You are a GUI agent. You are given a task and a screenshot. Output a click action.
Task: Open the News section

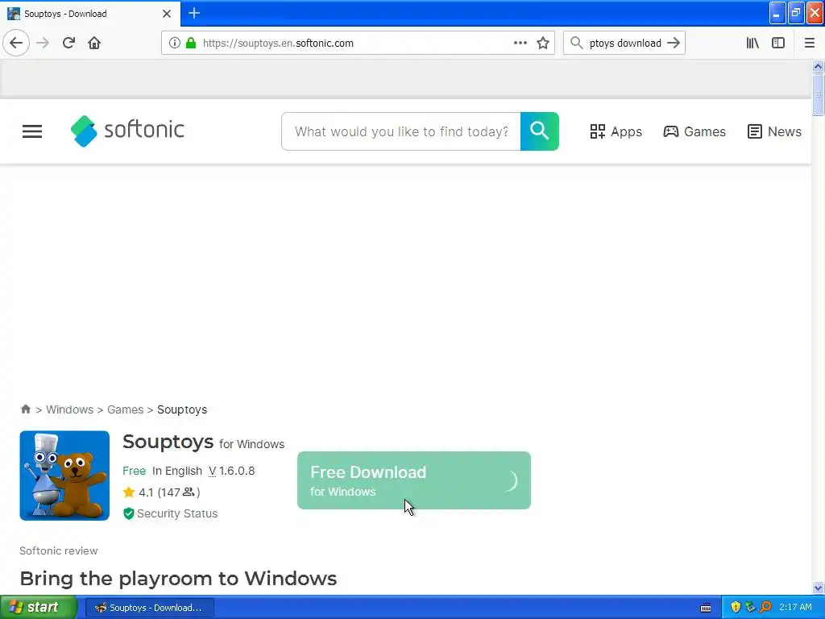774,131
